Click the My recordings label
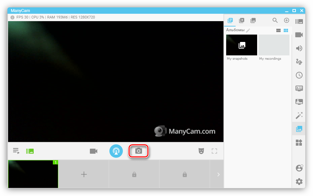The image size is (313, 196). [270, 58]
